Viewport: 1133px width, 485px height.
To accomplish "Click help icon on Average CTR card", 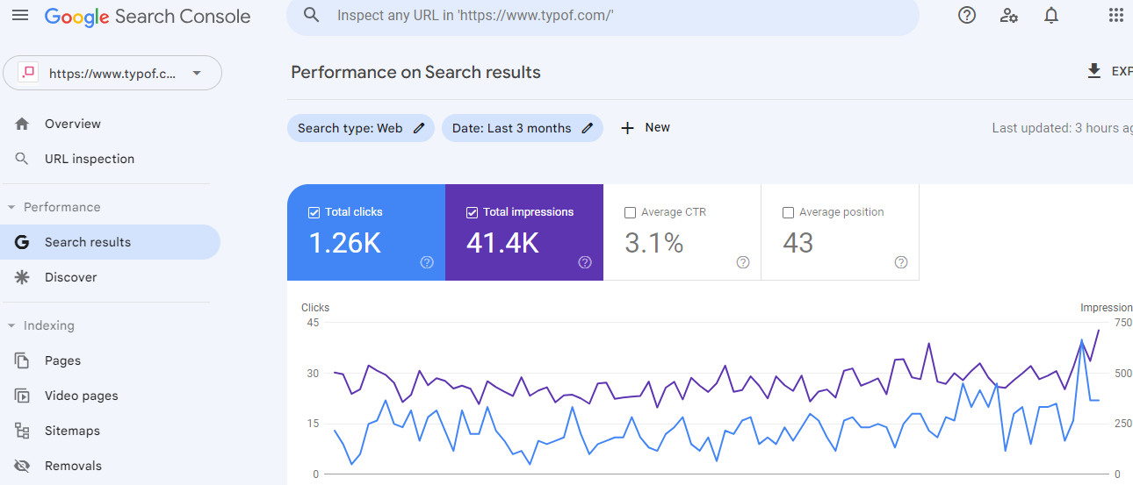I will pos(743,262).
